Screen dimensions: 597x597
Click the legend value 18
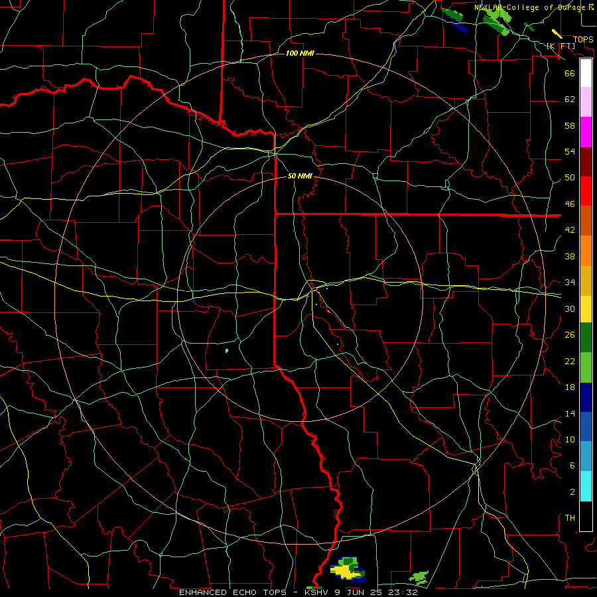tap(570, 387)
